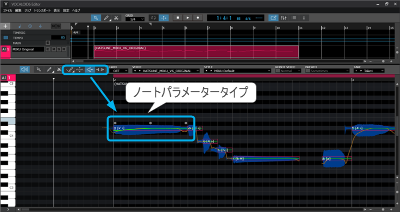The image size is (400, 212).
Task: Open the mixer panel icon
Action: point(283,18)
